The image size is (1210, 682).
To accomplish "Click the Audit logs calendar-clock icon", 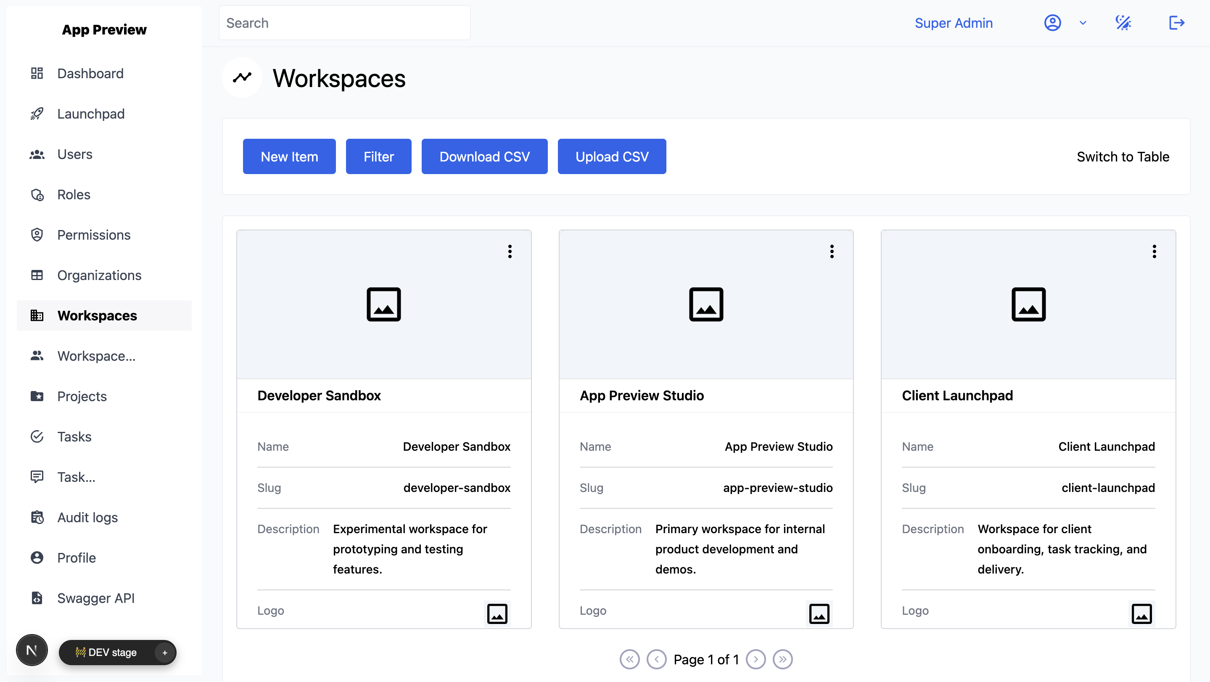I will 37,518.
